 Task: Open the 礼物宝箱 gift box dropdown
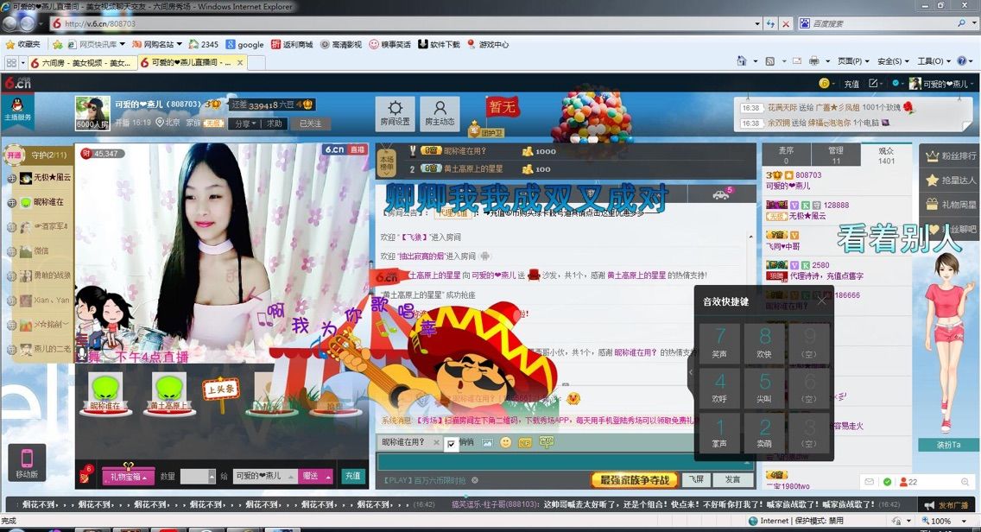tap(128, 477)
